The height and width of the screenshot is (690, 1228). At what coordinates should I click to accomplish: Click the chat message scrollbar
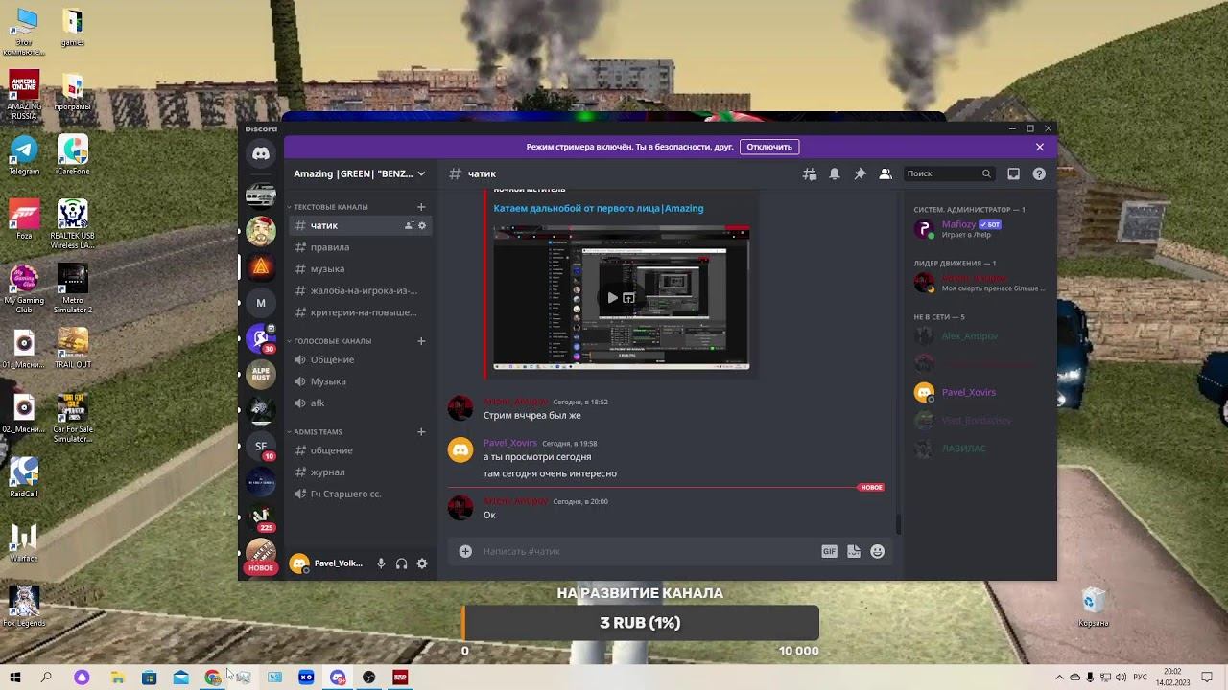[898, 522]
